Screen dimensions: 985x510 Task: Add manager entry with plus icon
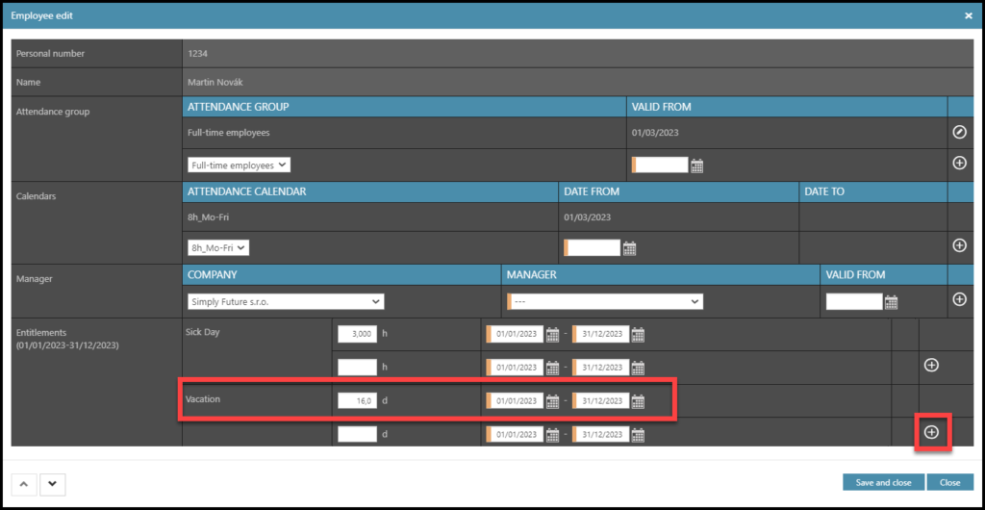tap(959, 299)
